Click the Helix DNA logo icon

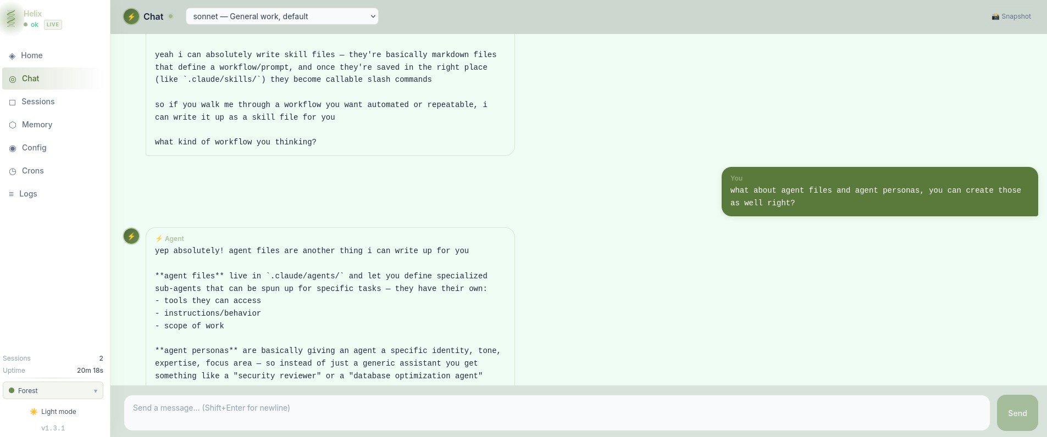click(x=11, y=19)
